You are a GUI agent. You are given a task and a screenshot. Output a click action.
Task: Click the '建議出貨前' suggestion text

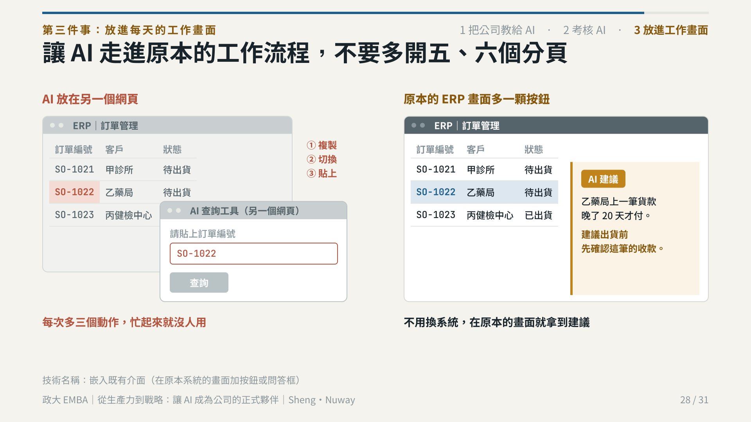pos(605,234)
